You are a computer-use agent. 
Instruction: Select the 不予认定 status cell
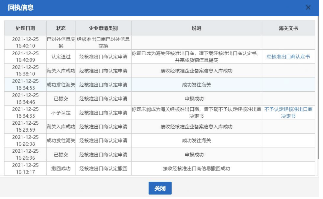[61, 113]
